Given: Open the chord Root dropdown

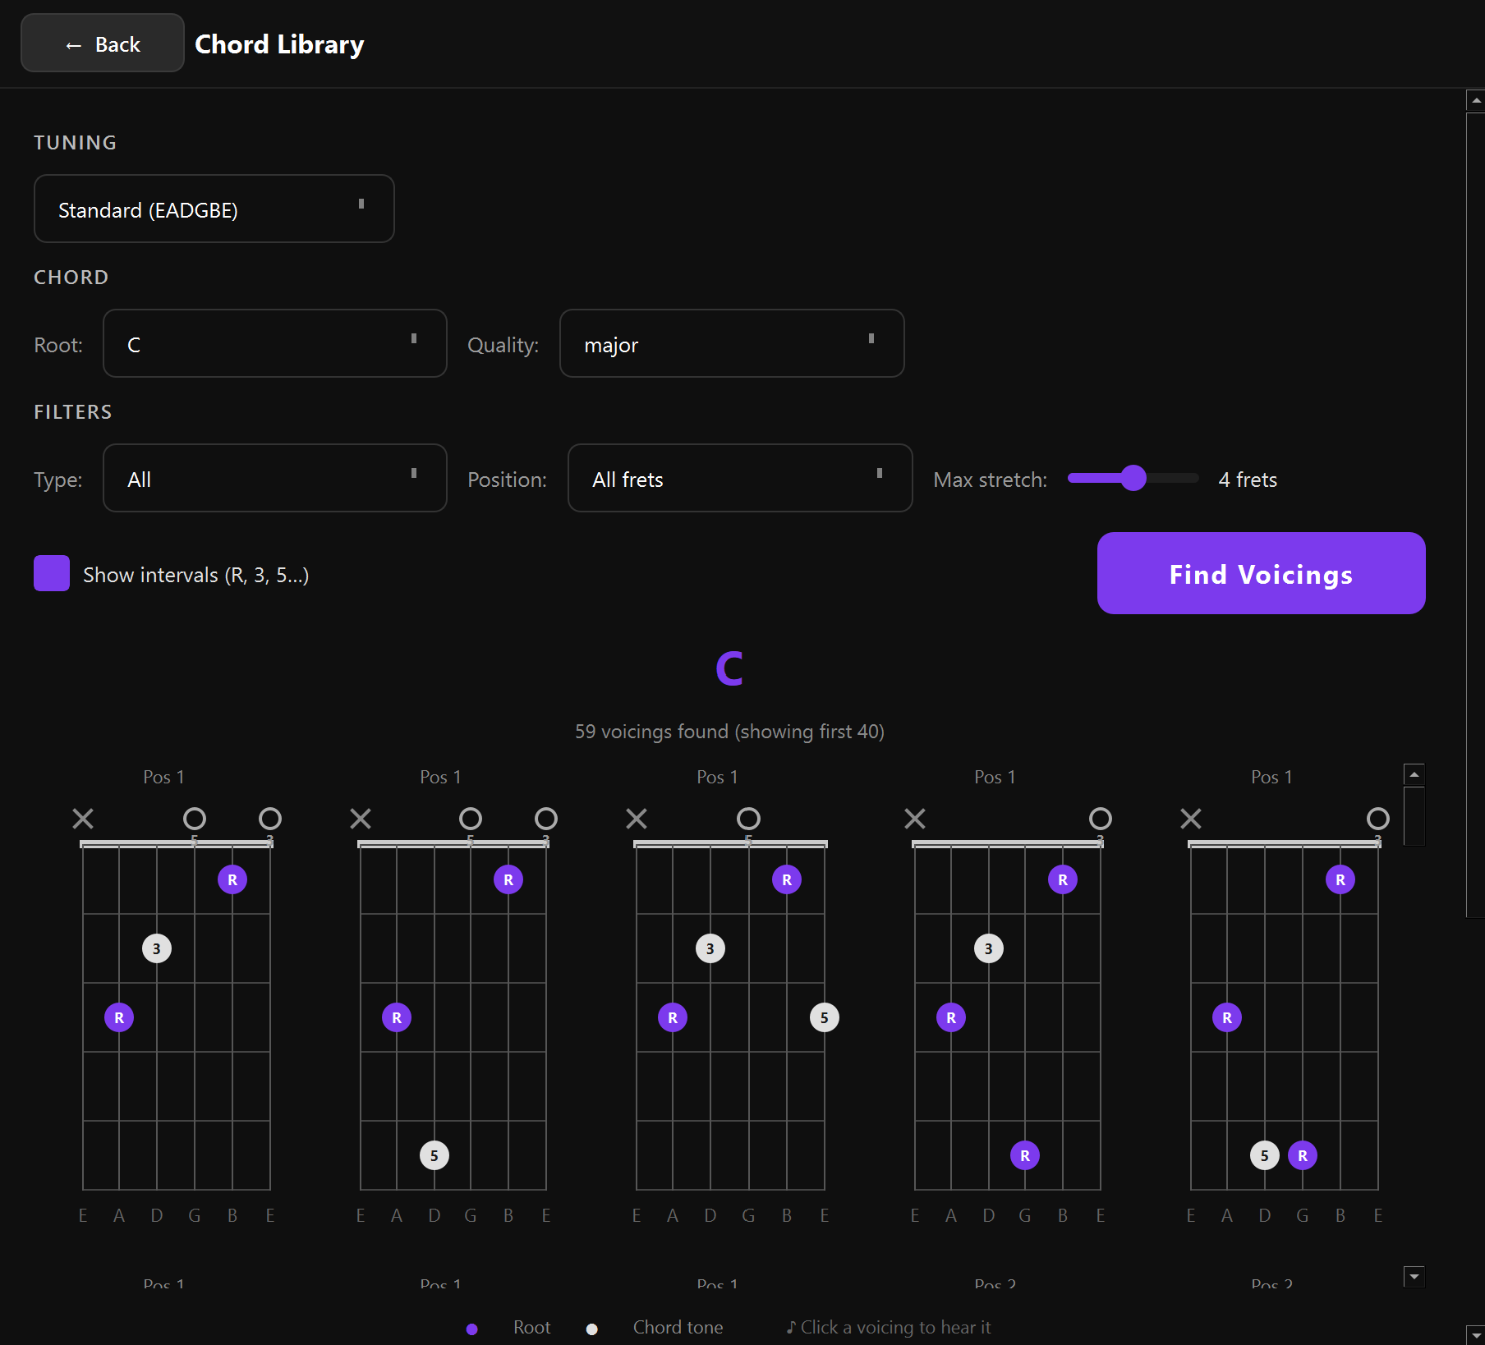Looking at the screenshot, I should [x=274, y=343].
